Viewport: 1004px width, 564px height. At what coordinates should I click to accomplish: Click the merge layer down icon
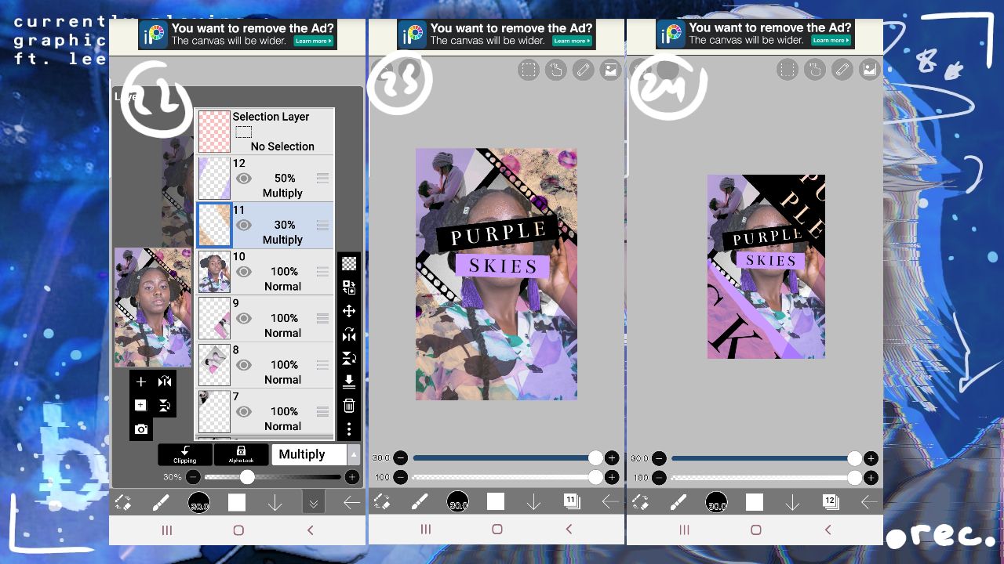[x=349, y=381]
